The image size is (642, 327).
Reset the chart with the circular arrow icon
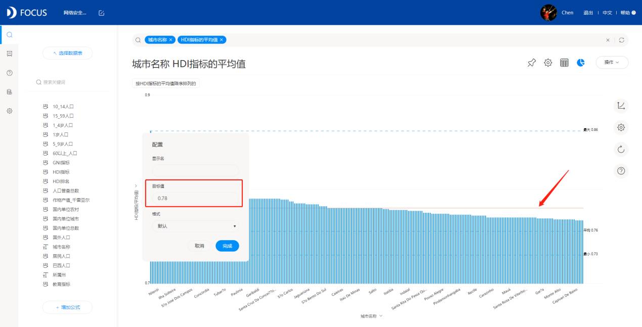coord(621,149)
